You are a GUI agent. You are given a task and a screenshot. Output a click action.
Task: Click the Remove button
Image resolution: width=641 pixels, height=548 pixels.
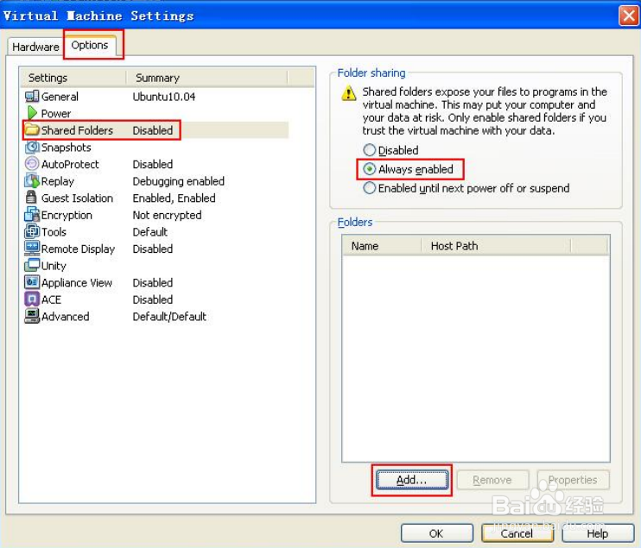tap(492, 480)
